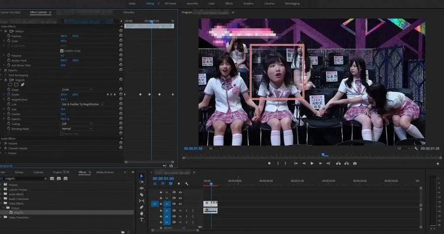The image size is (444, 234).
Task: Step back one frame
Action: click(x=304, y=163)
